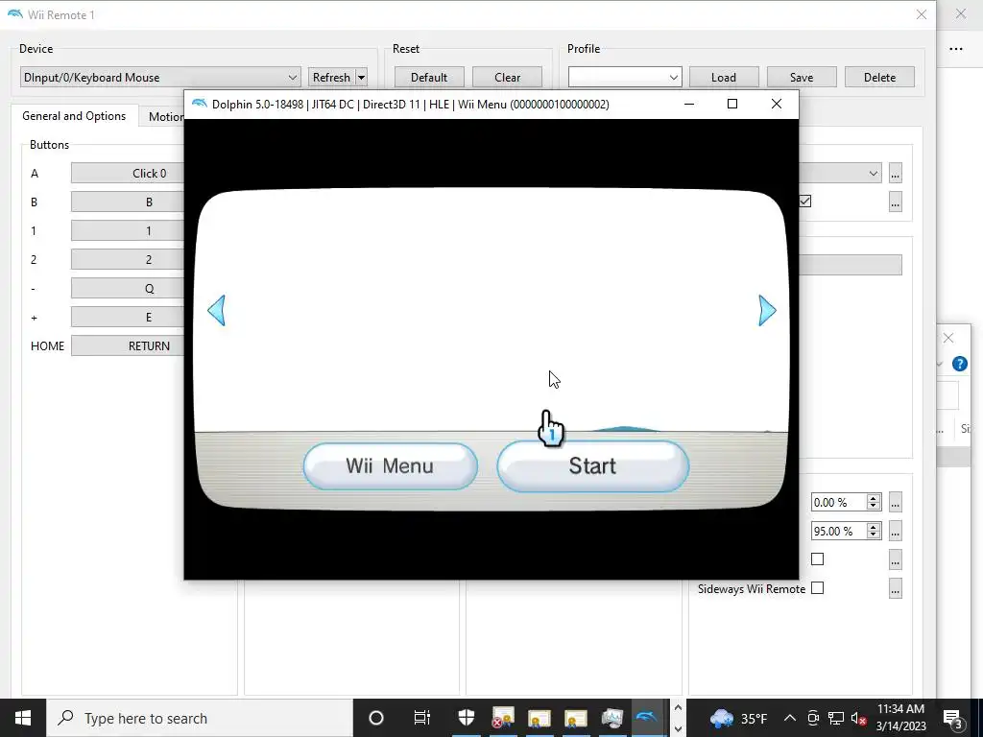Click the minus button mapping Q
Screen dimensions: 983x737
128,288
